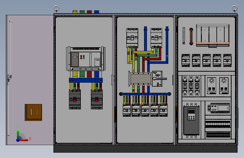244x158 pixels.
Task: Pick the blue busbar terminal on cabinet roof
Action: (x=97, y=12)
